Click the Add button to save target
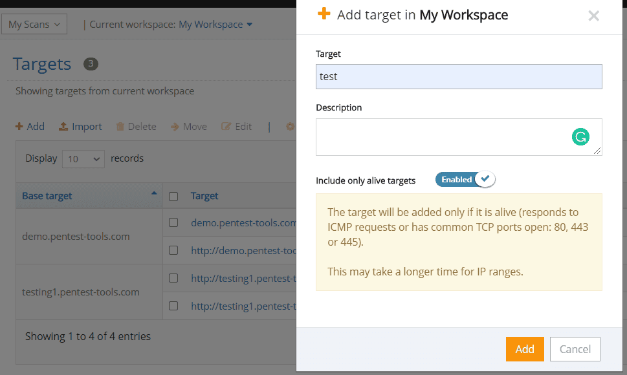 pyautogui.click(x=524, y=348)
